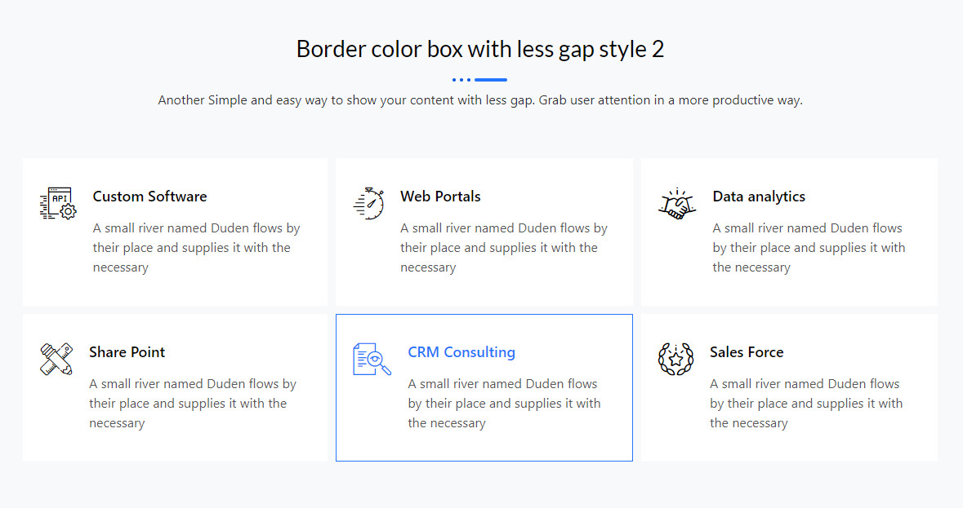The height and width of the screenshot is (508, 963).
Task: Click the description paragraph under CRM Consulting
Action: coord(503,404)
